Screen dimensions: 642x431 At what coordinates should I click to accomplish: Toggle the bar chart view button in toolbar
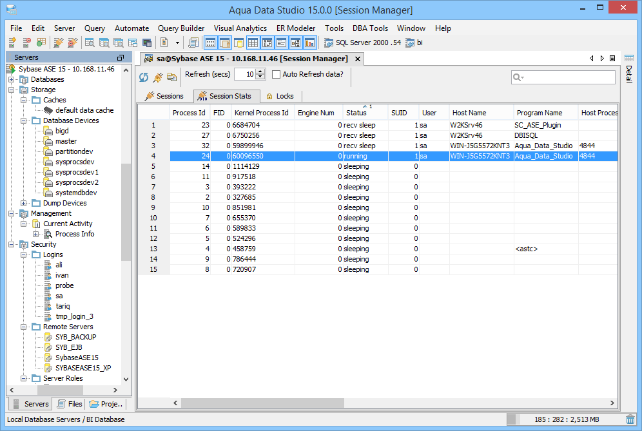pyautogui.click(x=310, y=43)
